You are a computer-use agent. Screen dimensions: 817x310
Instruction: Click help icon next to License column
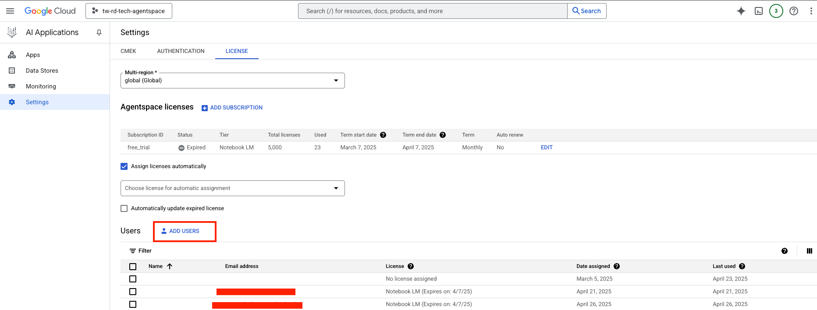411,266
